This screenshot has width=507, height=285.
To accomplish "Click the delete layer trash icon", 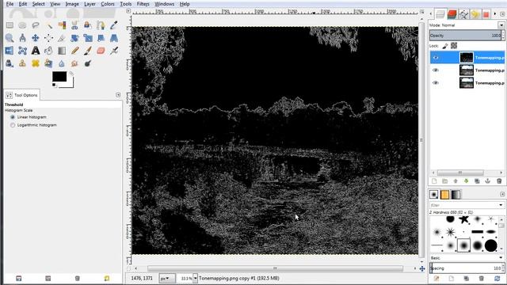I will coord(499,181).
